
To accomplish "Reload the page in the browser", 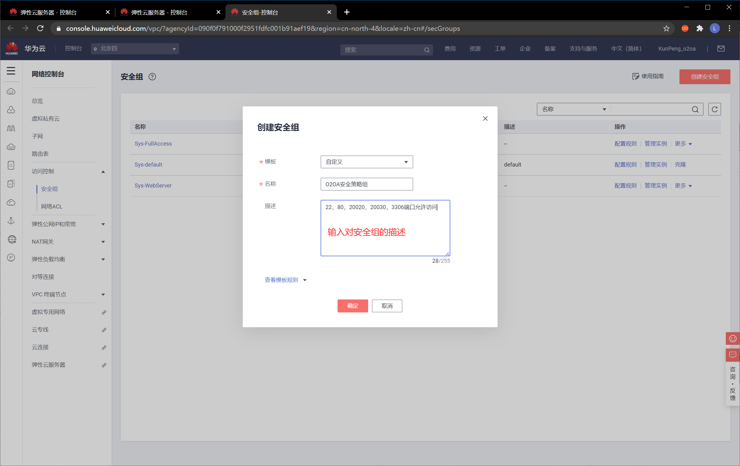I will 40,28.
